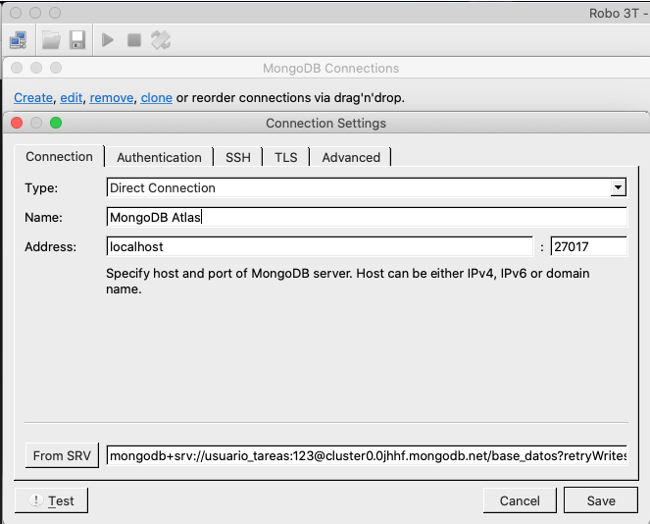This screenshot has width=650, height=524.
Task: Click the Name field containing MongoDB Atlas
Action: (367, 217)
